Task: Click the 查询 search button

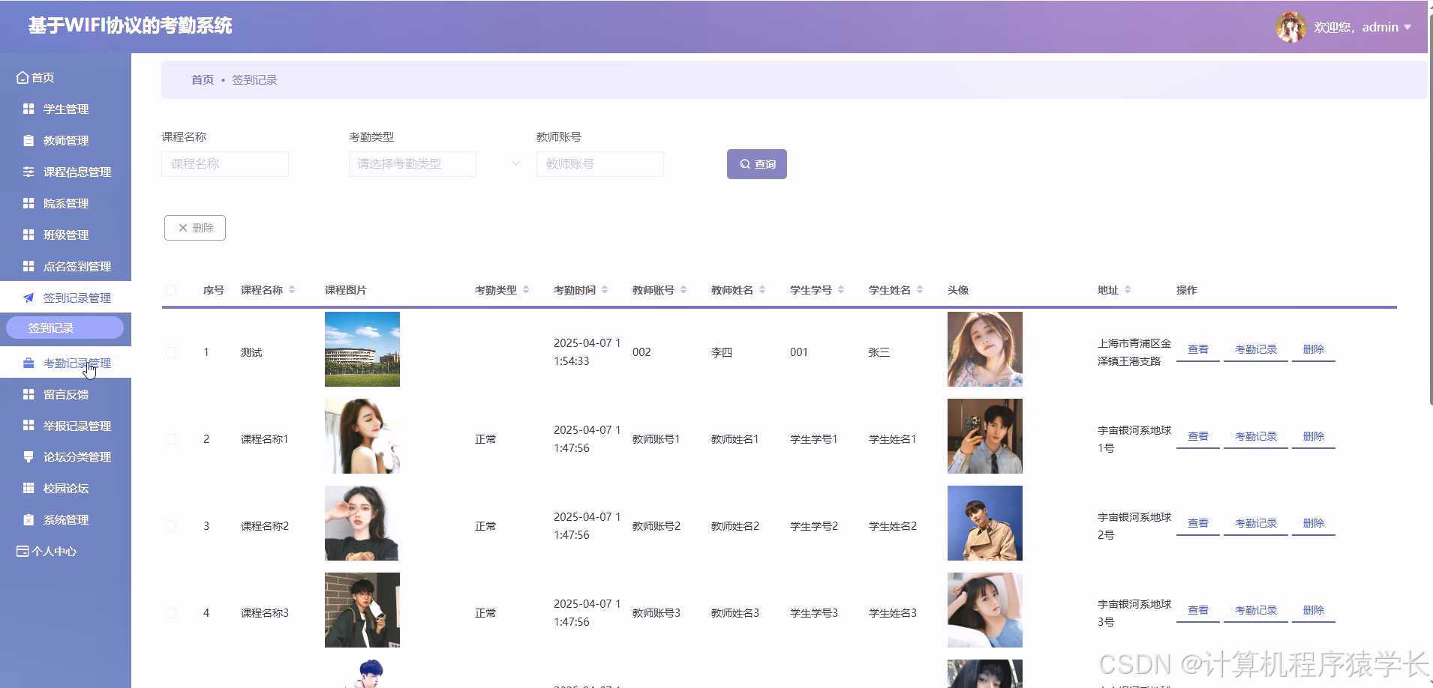Action: 757,163
